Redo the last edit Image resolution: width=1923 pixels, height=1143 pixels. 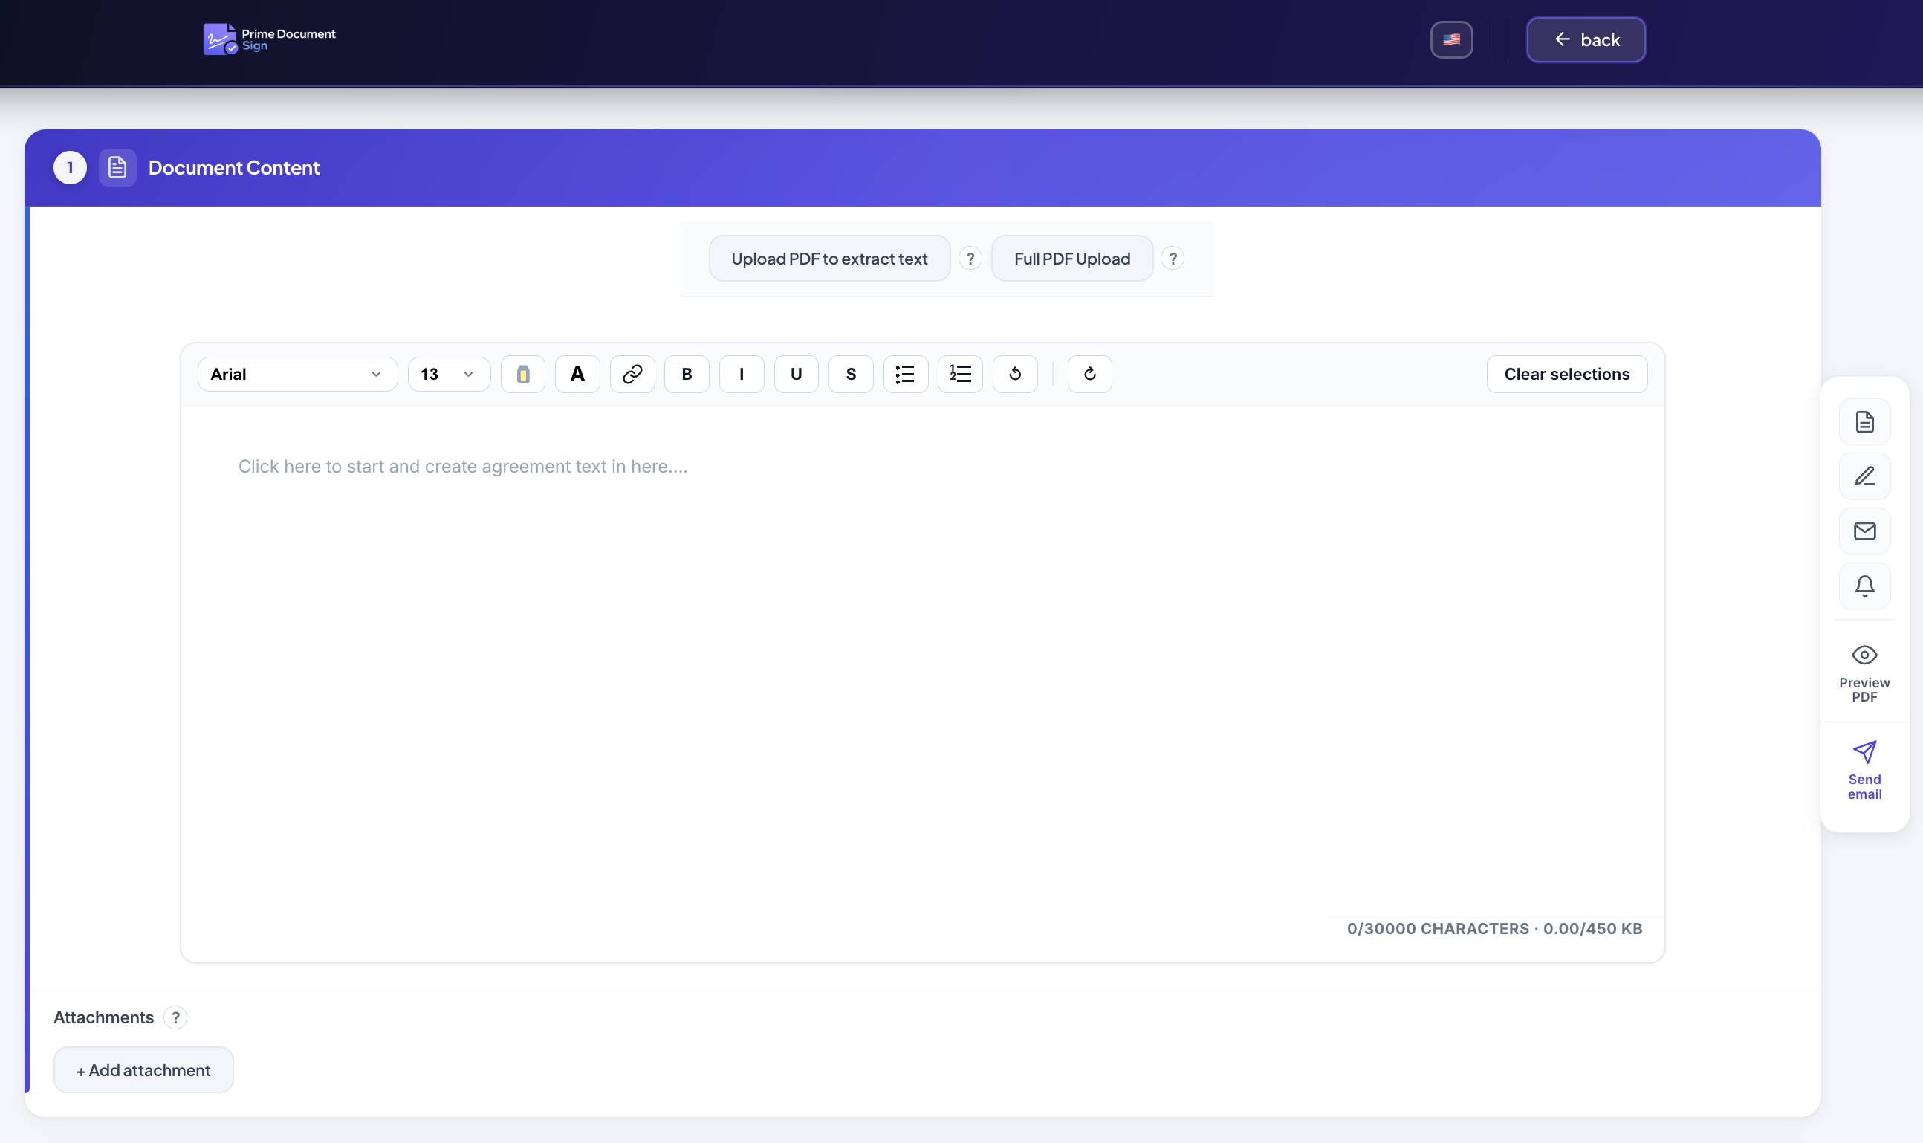(1090, 375)
